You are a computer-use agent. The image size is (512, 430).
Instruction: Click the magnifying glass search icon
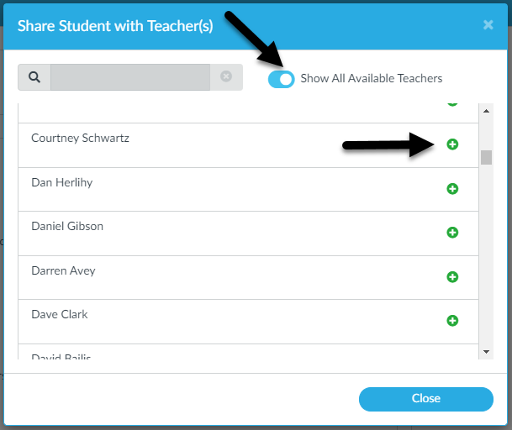click(x=34, y=77)
